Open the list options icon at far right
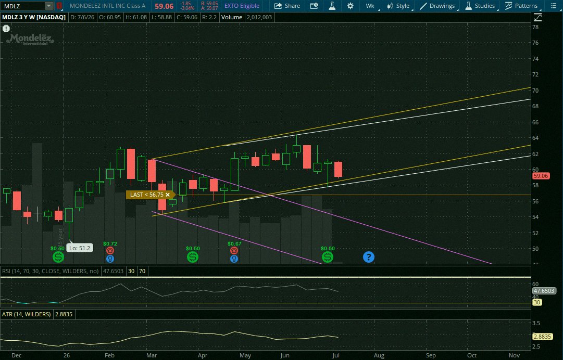Image resolution: width=563 pixels, height=360 pixels. [553, 6]
